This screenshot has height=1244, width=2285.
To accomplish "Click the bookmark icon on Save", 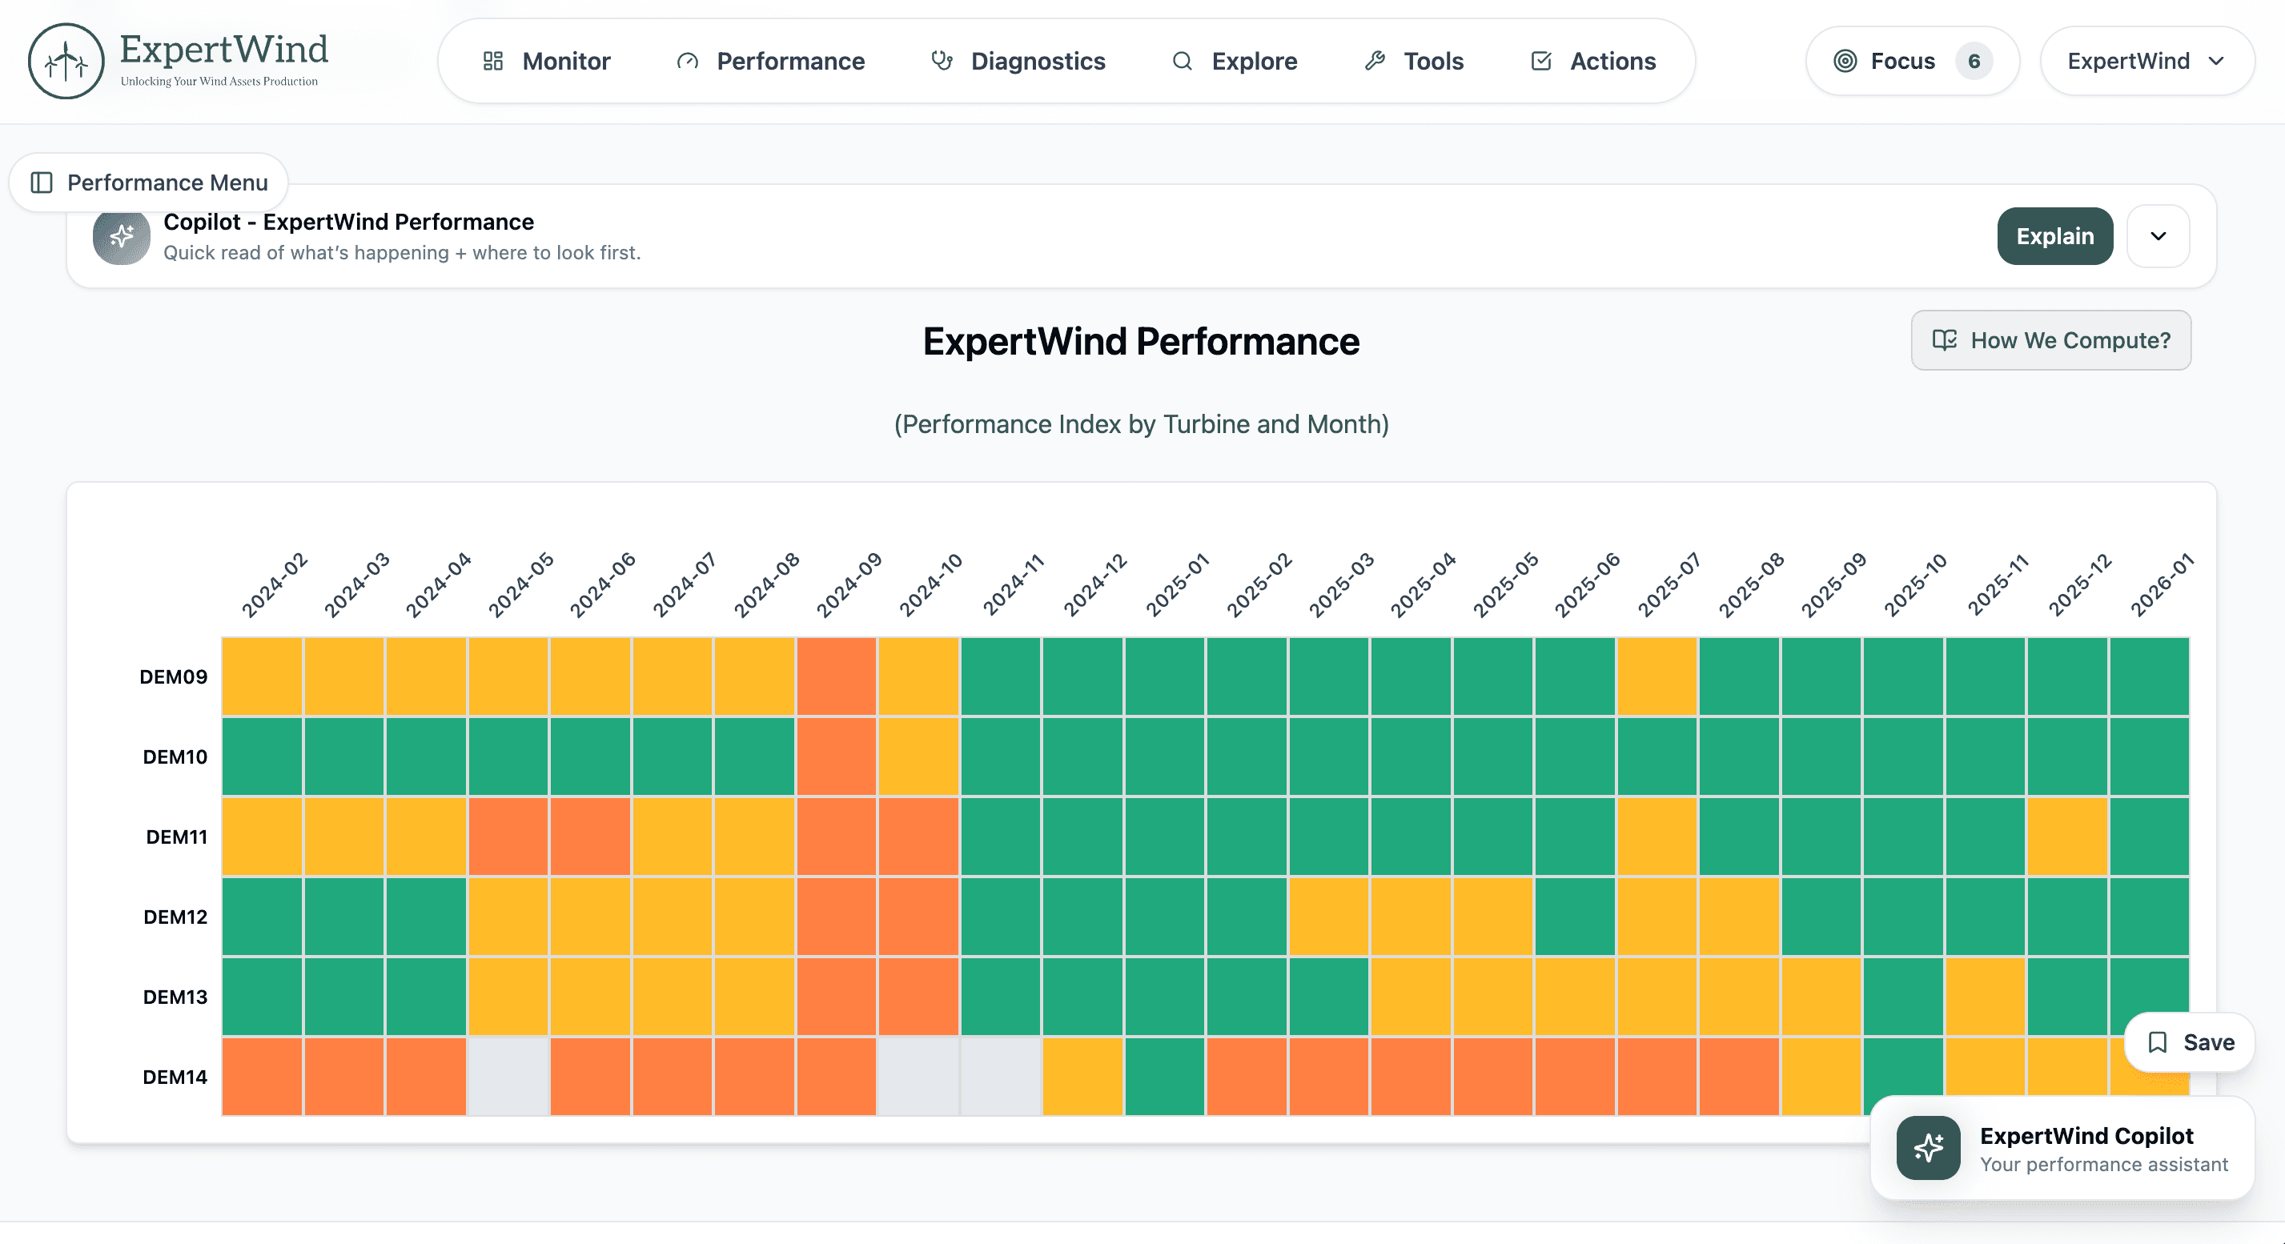I will tap(2157, 1041).
